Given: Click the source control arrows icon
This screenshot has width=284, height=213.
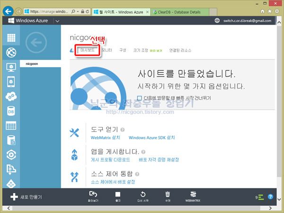Looking at the screenshot, I should (x=74, y=177).
